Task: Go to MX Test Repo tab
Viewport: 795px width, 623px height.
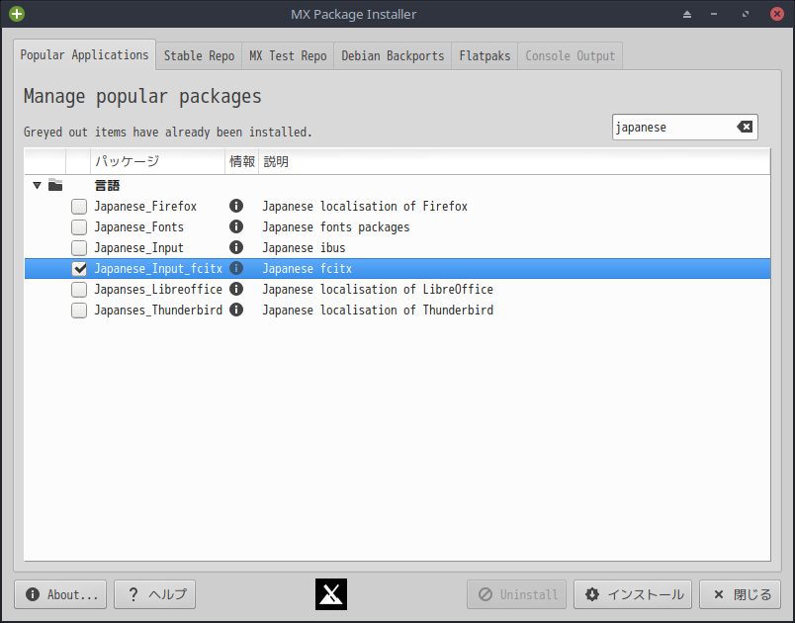Action: [288, 55]
